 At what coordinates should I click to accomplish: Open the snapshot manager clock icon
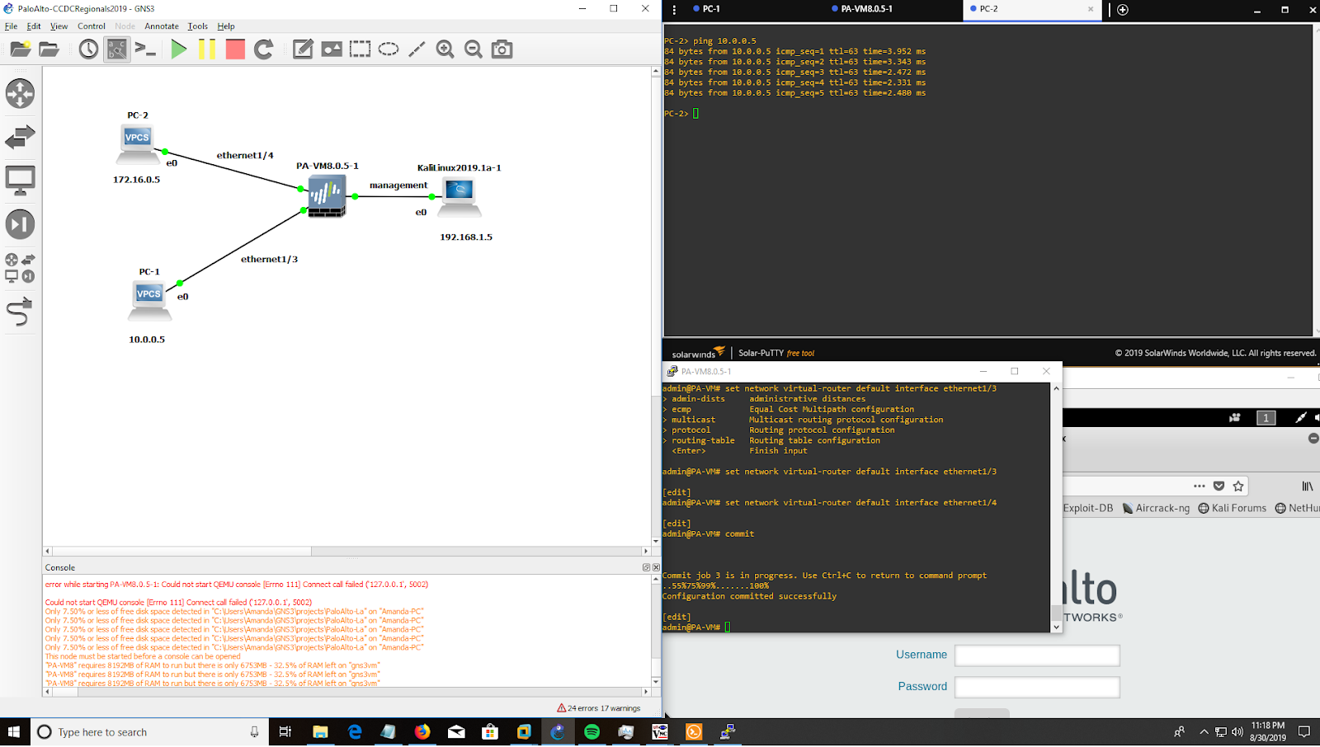[88, 49]
